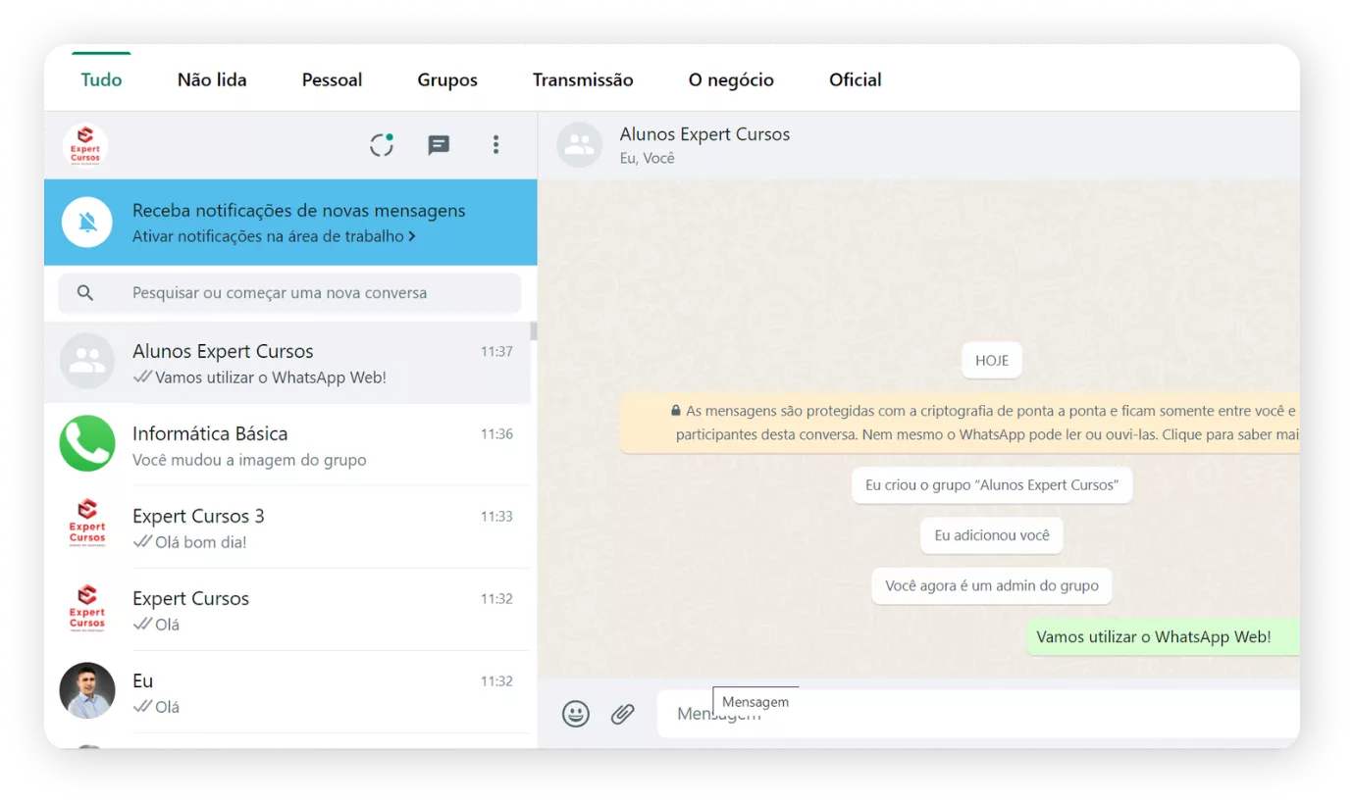This screenshot has width=1354, height=804.
Task: Click the Olá bom dia! message preview
Action: click(x=201, y=542)
